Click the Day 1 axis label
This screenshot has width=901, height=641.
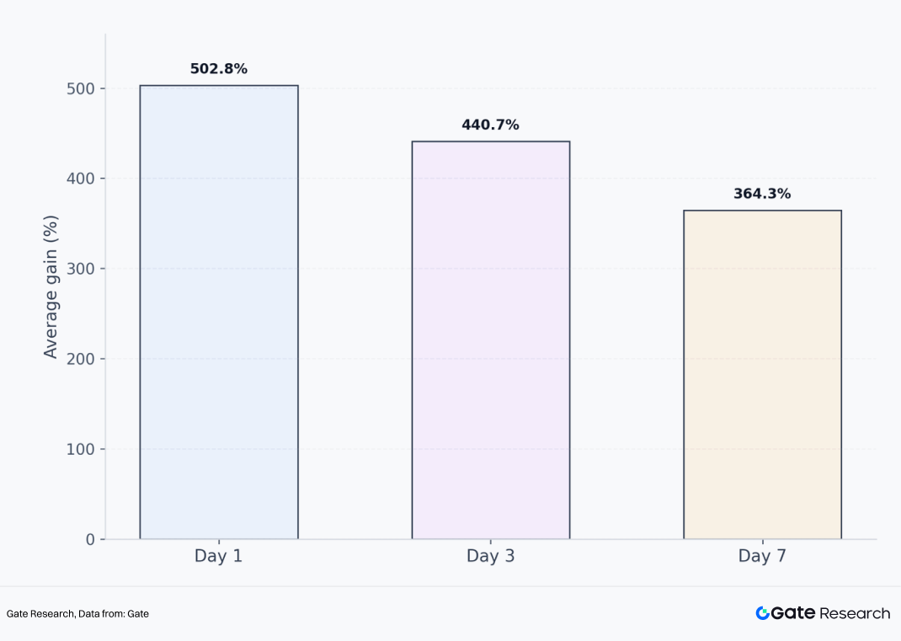point(219,556)
